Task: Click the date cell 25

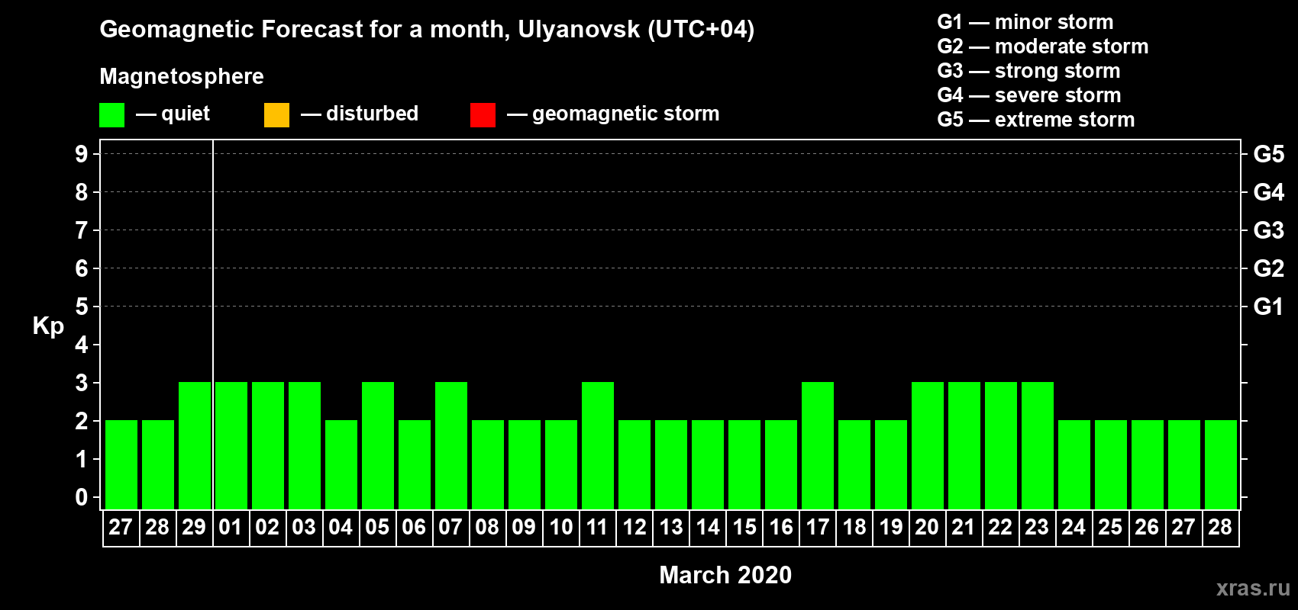Action: [1111, 528]
